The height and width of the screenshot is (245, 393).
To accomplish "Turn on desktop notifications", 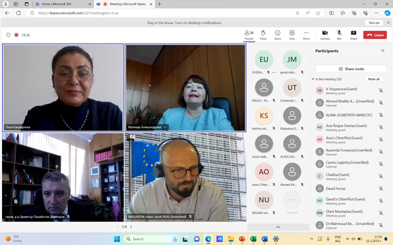I will click(x=374, y=23).
